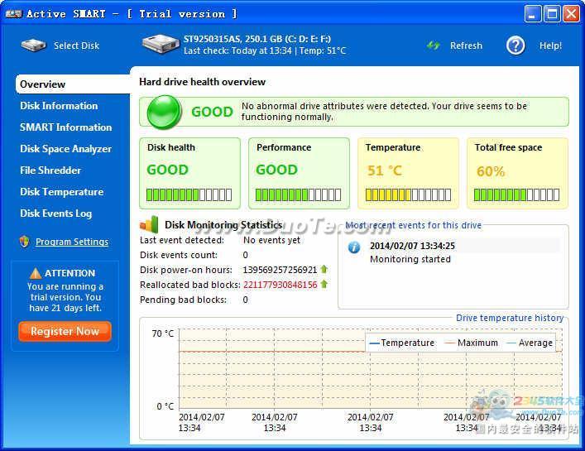The image size is (585, 451).
Task: Click the red 221177930848156 value
Action: click(x=281, y=285)
